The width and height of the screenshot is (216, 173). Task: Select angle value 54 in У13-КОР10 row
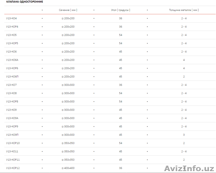(x=121, y=143)
